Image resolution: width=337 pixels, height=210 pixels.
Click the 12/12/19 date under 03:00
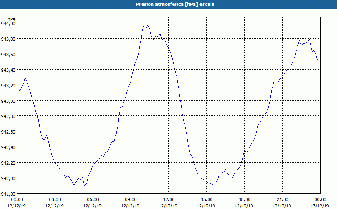point(54,206)
